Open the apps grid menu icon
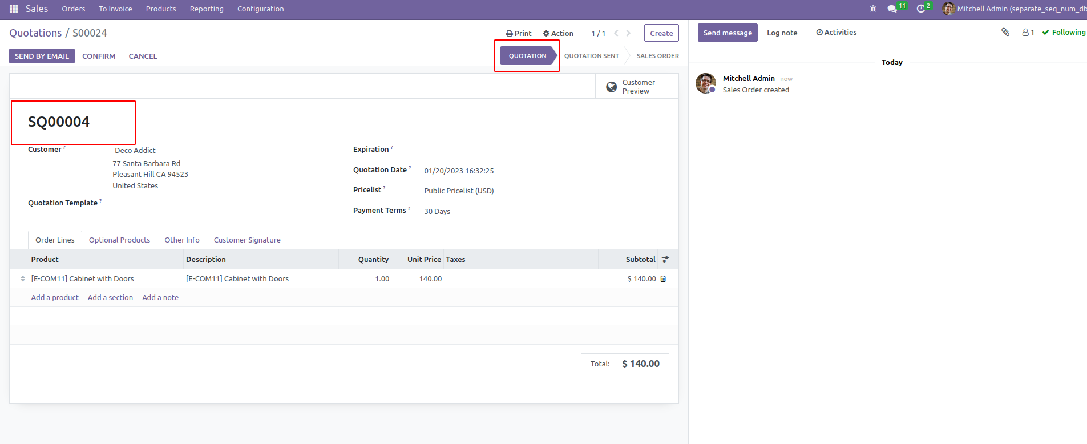Image resolution: width=1087 pixels, height=444 pixels. coord(14,9)
